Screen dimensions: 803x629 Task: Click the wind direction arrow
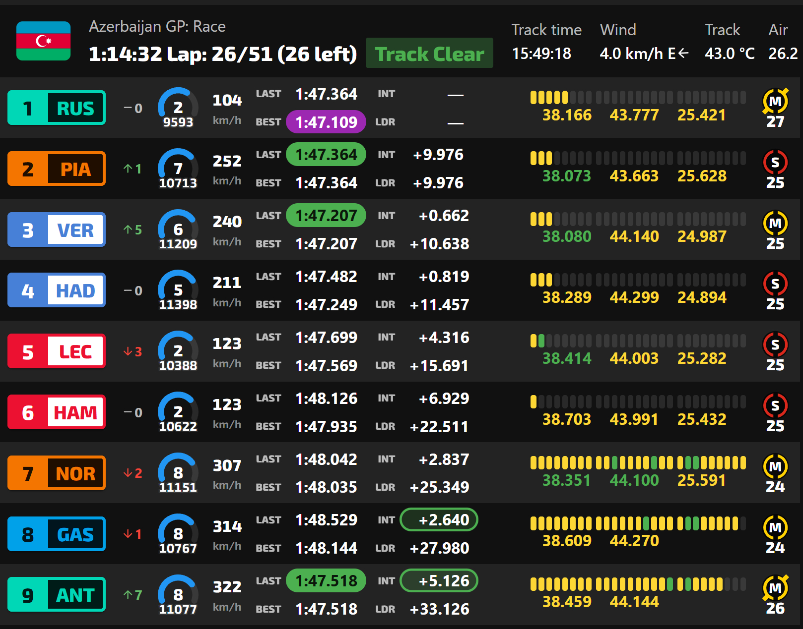683,54
